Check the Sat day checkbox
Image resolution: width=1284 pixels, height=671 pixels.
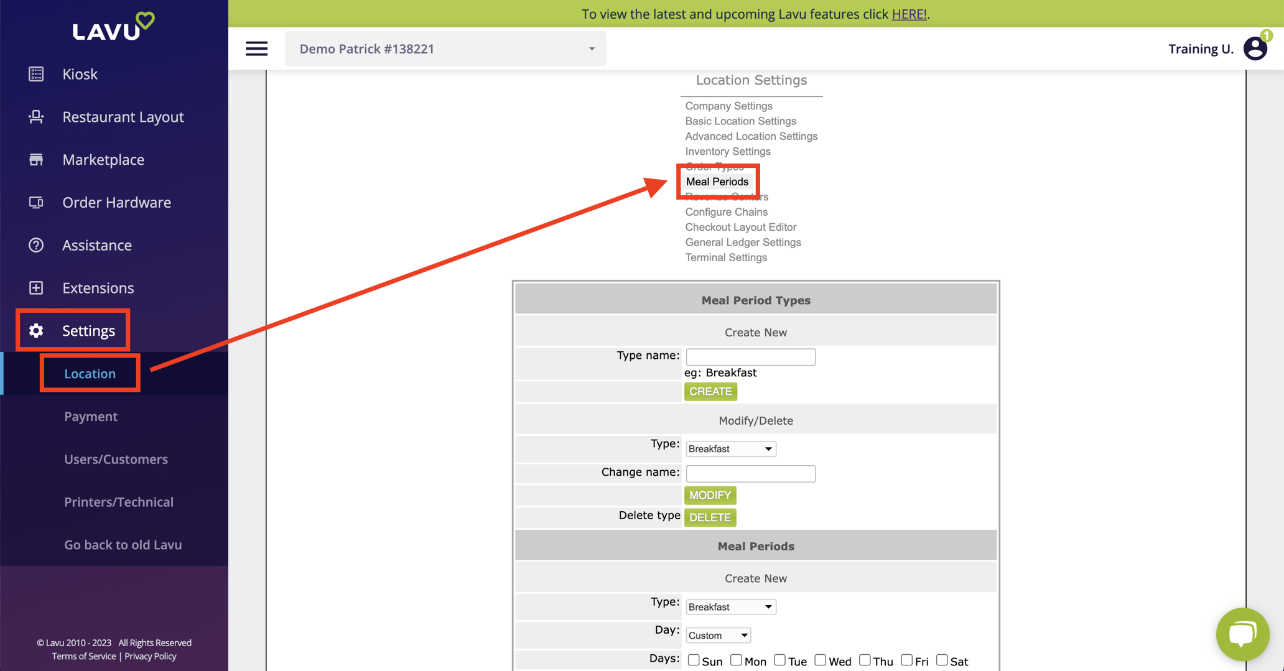(x=942, y=660)
